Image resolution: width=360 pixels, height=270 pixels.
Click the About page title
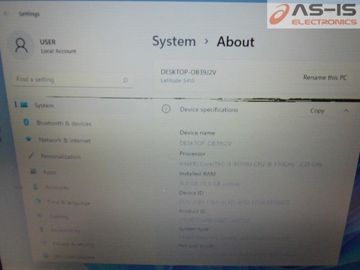click(x=235, y=42)
